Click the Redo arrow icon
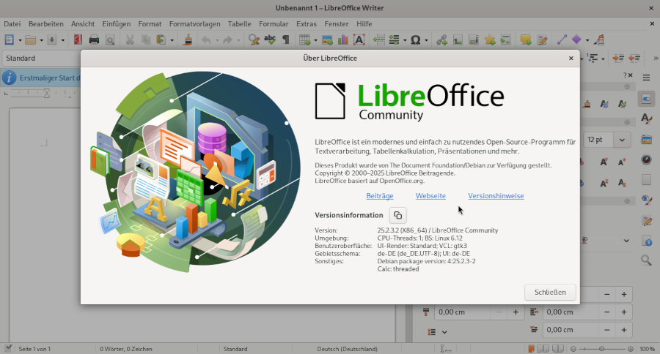This screenshot has height=354, width=660. (x=228, y=40)
